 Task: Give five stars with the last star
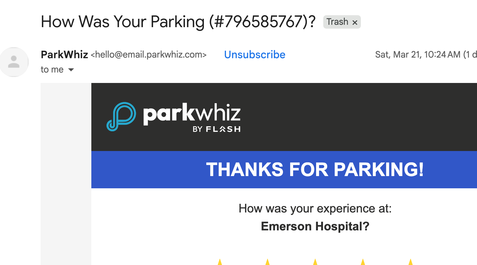tap(411, 262)
